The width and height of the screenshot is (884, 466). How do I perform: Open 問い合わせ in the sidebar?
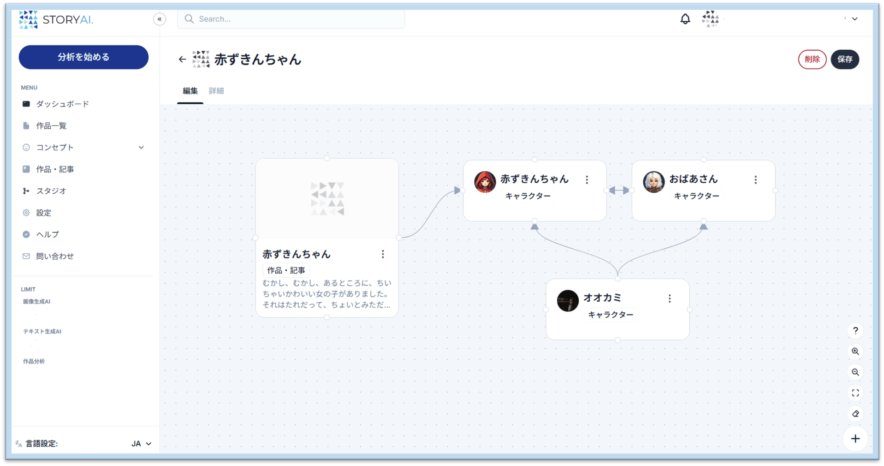(55, 256)
